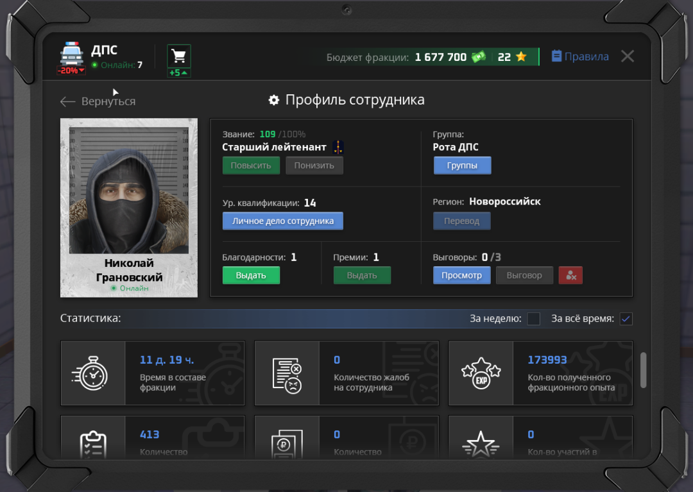Enable the За неделю checkbox
The image size is (693, 492).
533,319
